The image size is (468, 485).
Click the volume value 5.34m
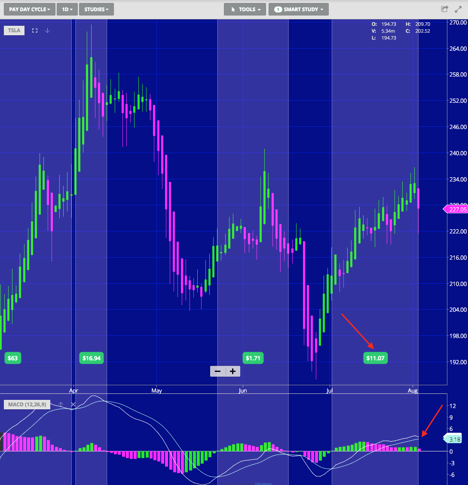[388, 31]
